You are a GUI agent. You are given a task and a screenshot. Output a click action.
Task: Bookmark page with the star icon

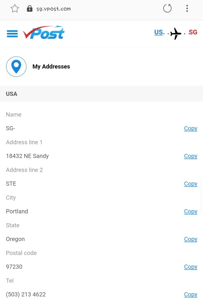[15, 9]
